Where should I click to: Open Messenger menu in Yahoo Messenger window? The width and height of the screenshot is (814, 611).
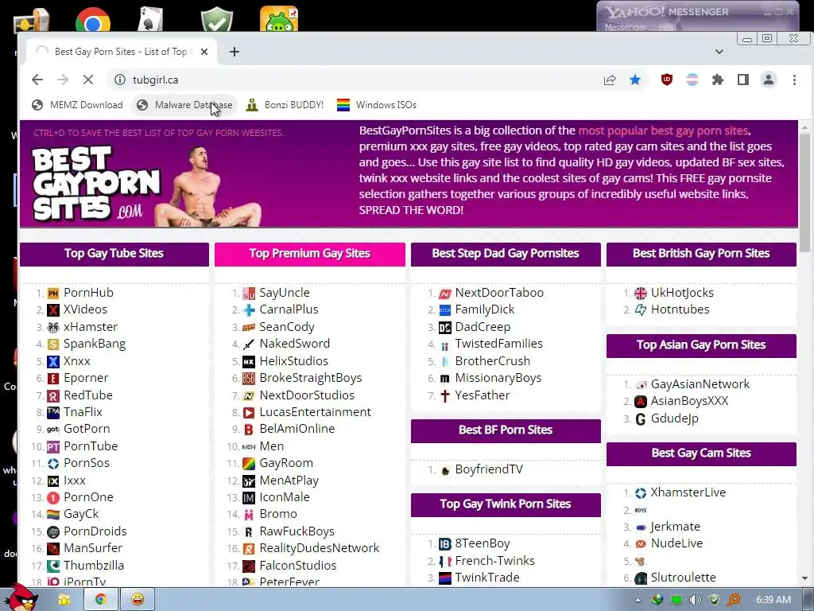[x=625, y=26]
